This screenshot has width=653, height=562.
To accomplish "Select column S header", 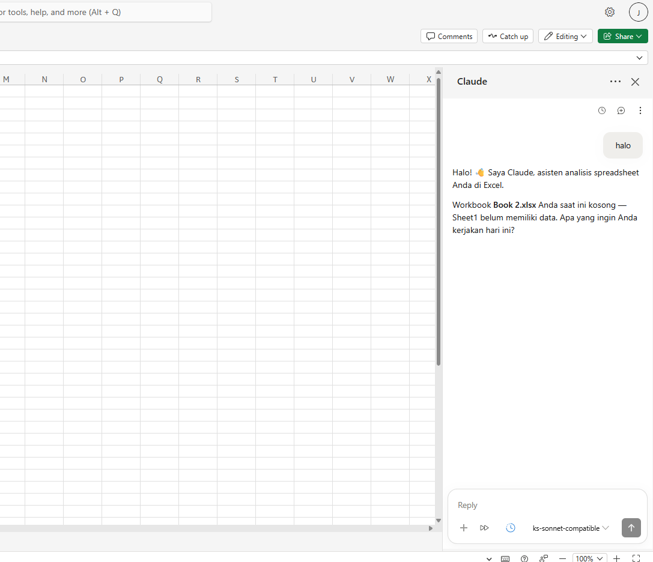I will coord(237,79).
